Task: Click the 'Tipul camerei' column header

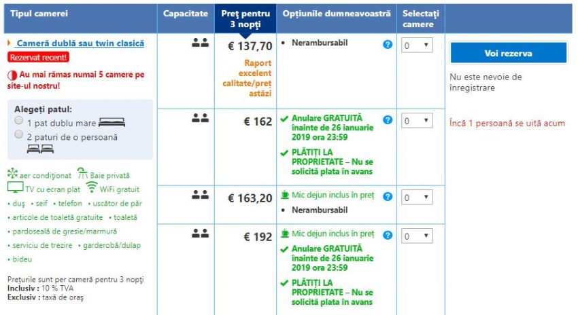Action: (x=39, y=14)
